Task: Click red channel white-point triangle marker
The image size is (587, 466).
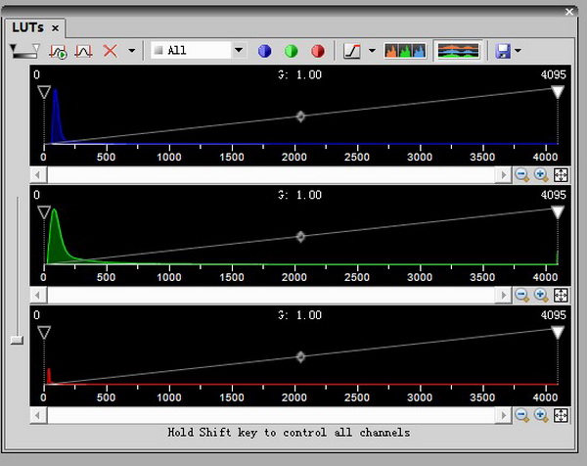Action: coord(558,332)
